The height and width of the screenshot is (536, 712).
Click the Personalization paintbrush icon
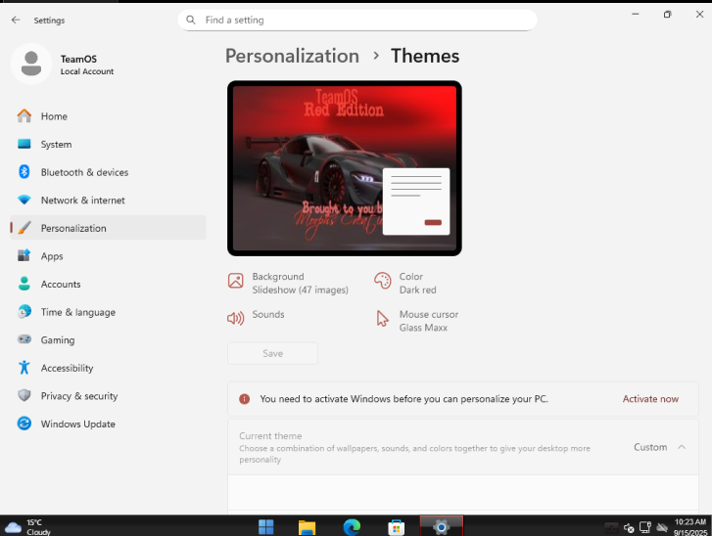point(24,228)
